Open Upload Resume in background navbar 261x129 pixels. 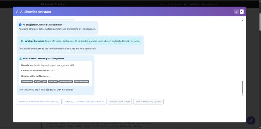click(x=175, y=4)
